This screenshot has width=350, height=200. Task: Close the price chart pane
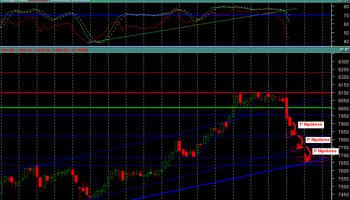tap(347, 50)
